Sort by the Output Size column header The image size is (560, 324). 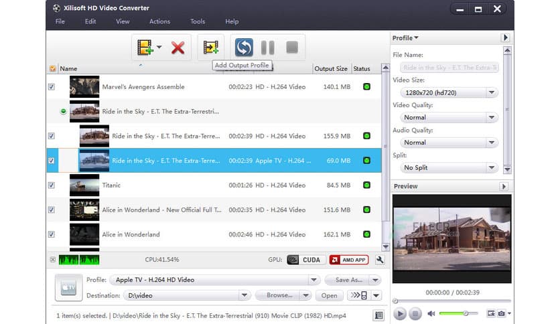pyautogui.click(x=331, y=68)
